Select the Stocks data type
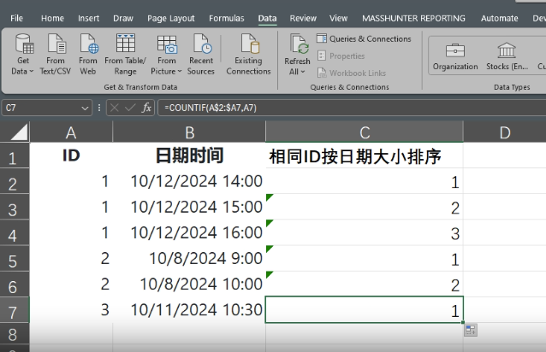 pyautogui.click(x=507, y=56)
